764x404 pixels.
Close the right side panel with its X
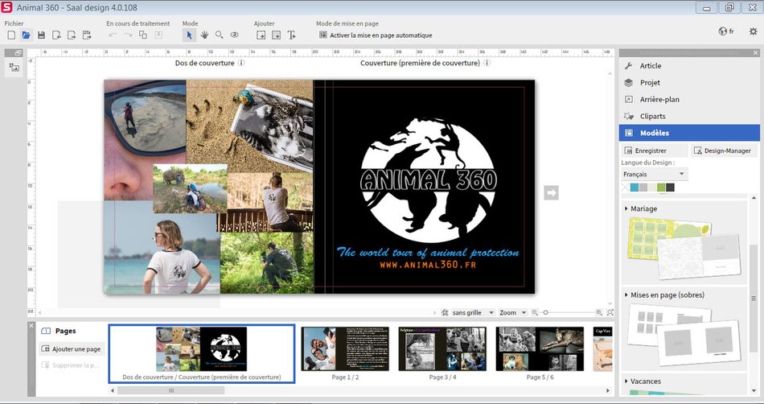pyautogui.click(x=756, y=52)
